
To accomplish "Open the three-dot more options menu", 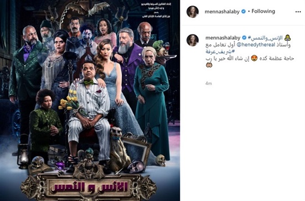I will coord(298,12).
